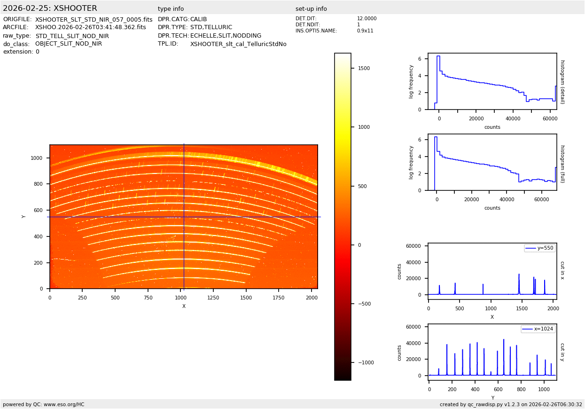Select the ORIGFILE filename XSHOOTER_SLT_STD_NIR_057_0005.fits

tap(94, 20)
